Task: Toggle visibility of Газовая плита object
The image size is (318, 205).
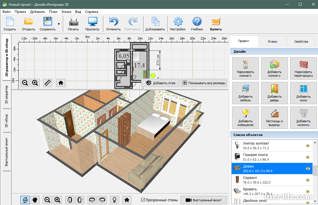Action: point(308,157)
